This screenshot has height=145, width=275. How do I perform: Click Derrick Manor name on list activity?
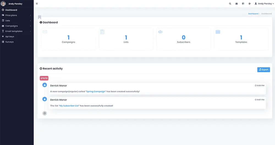point(58,100)
